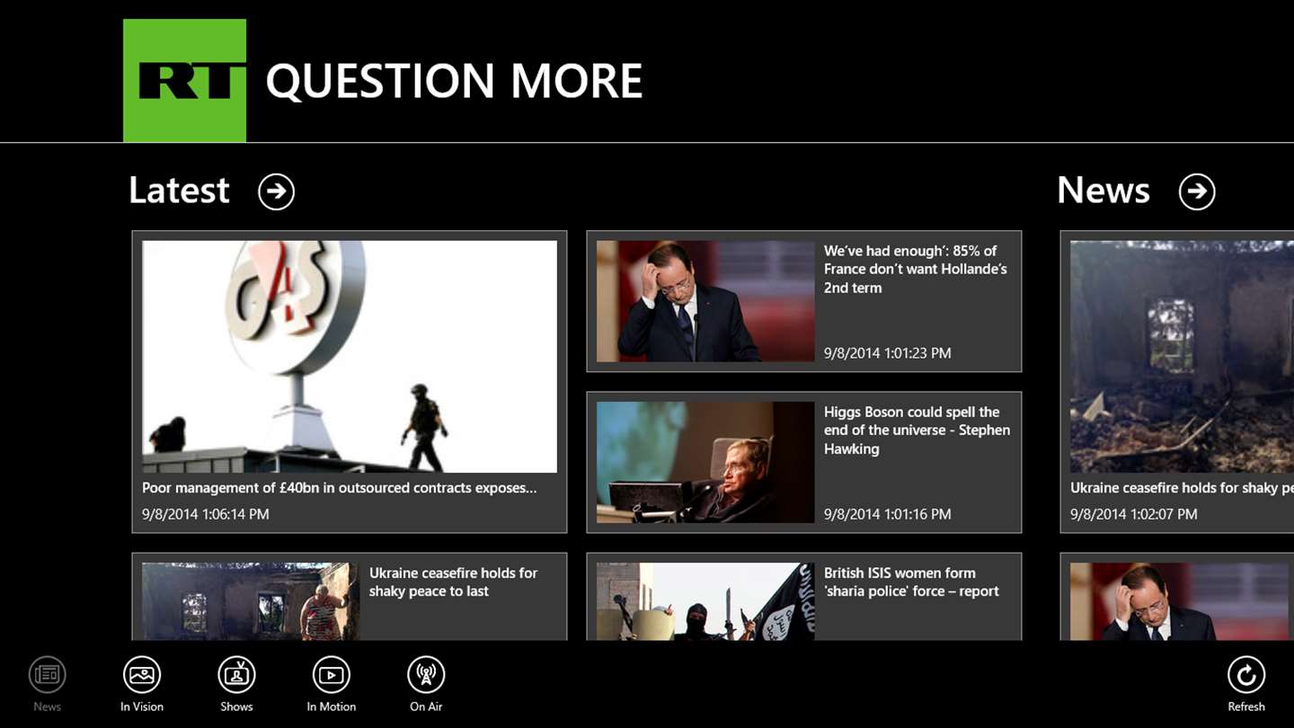Open 'Ukraine ceasefire holds for shaky' under News
This screenshot has width=1294, height=728.
(1182, 488)
